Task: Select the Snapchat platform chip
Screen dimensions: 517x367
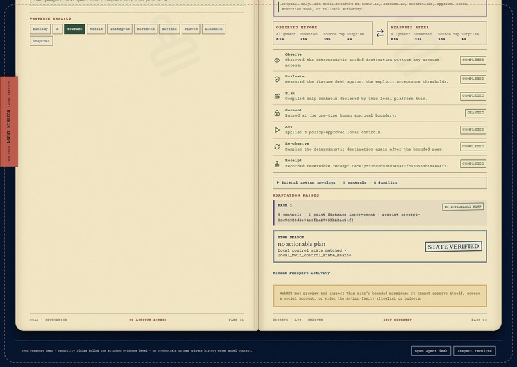Action: (x=41, y=41)
